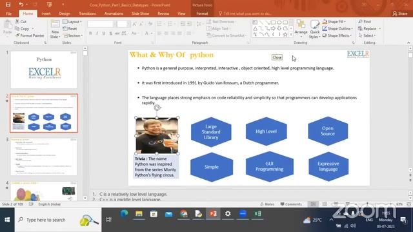Click the Simple hexagon shape

(x=212, y=167)
